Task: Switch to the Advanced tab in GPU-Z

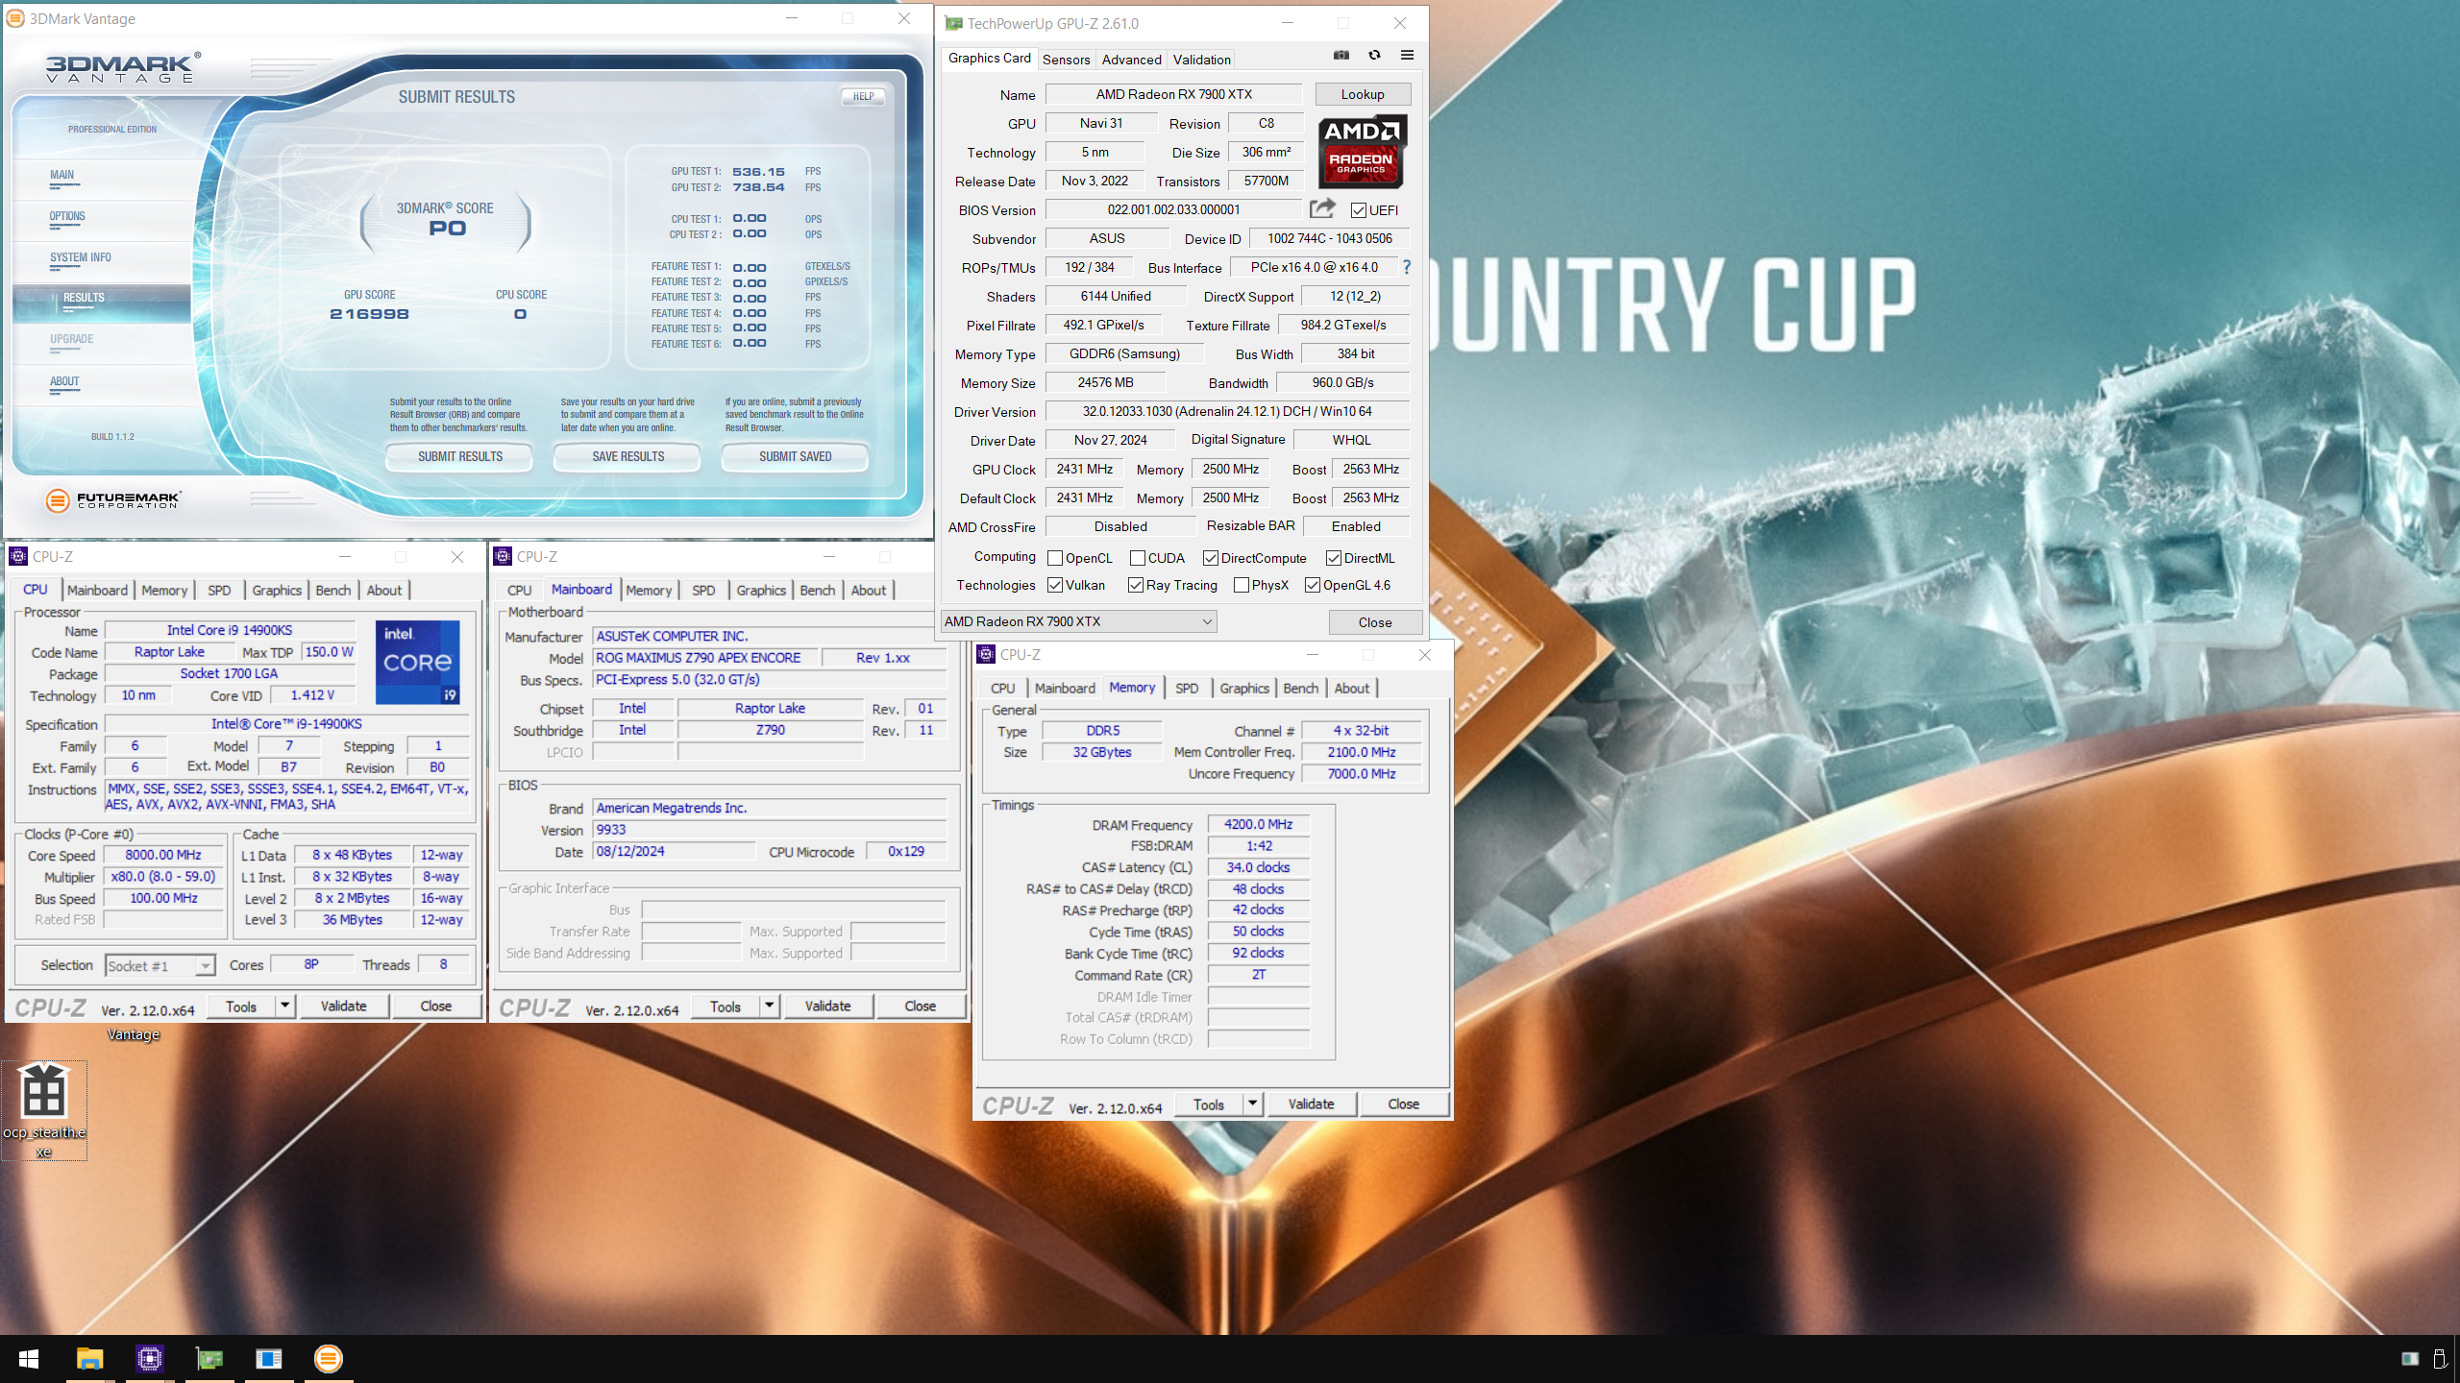Action: tap(1131, 60)
